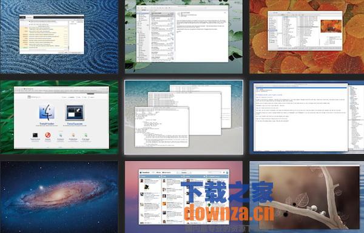The height and width of the screenshot is (233, 364).
Task: Select the red round Asepsis icon
Action: coord(48,135)
